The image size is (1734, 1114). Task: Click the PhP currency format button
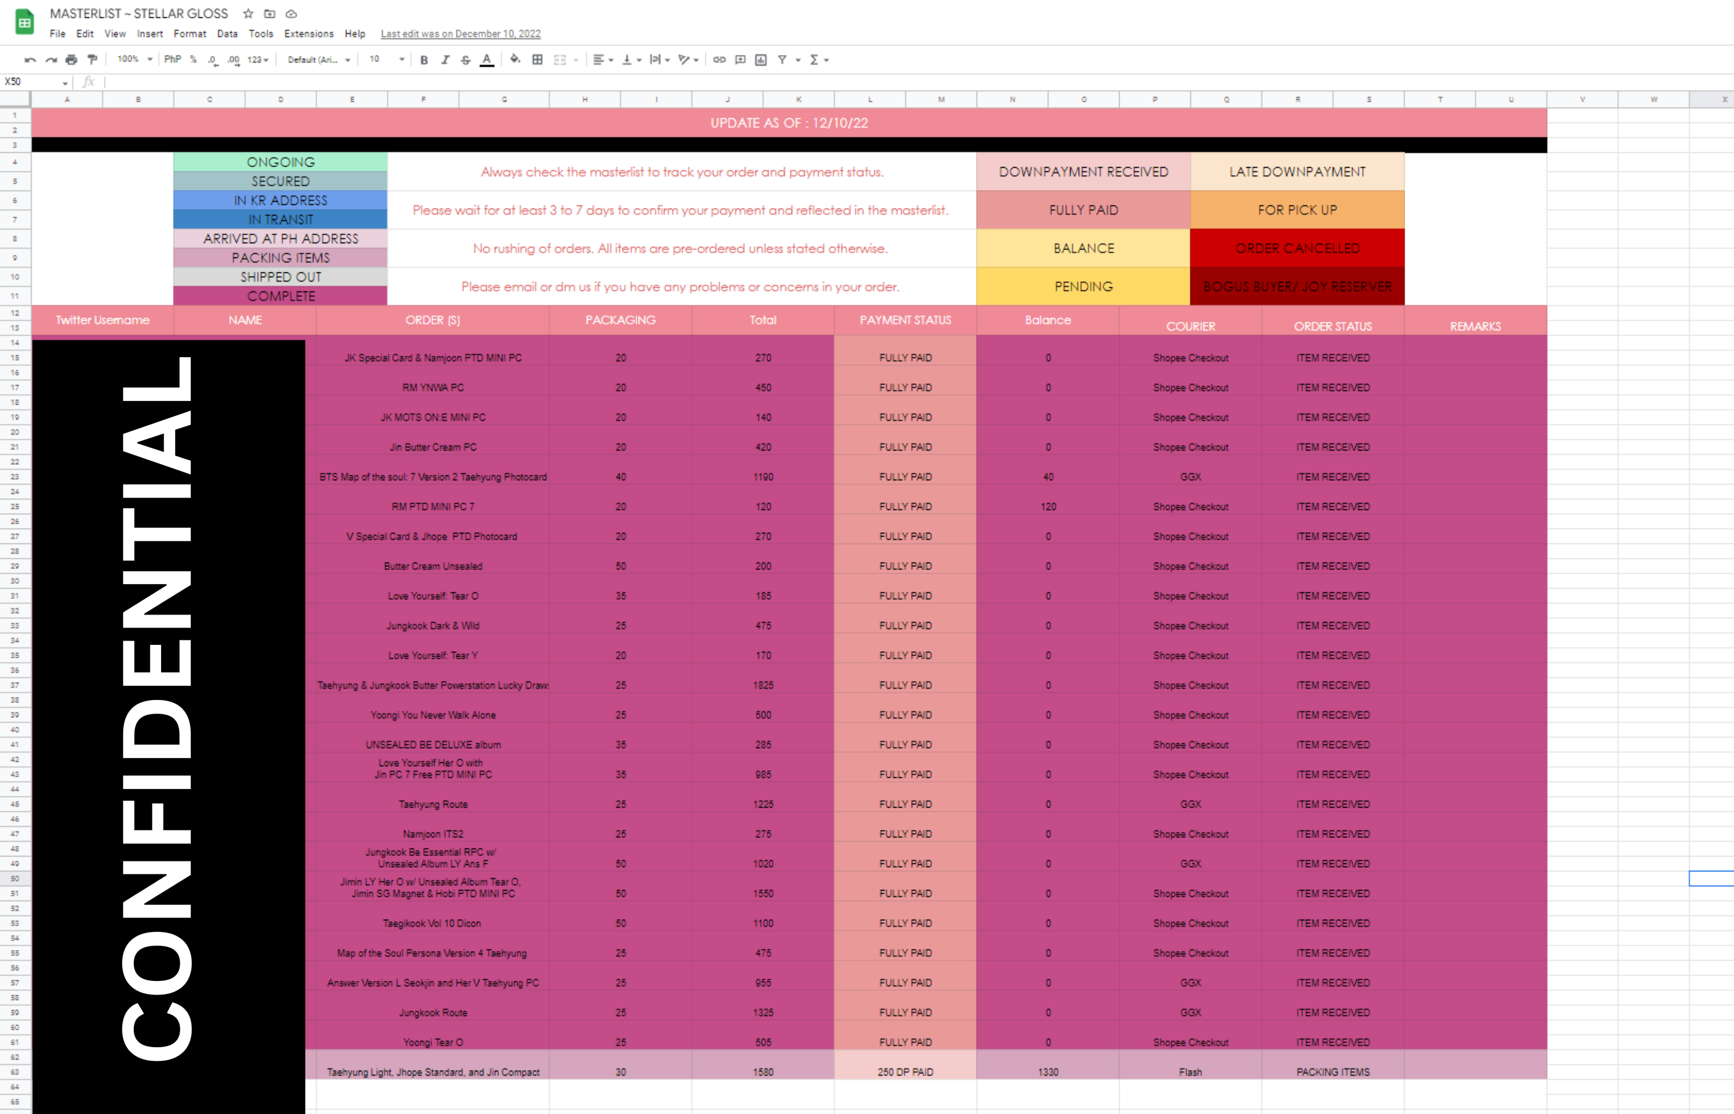point(172,59)
